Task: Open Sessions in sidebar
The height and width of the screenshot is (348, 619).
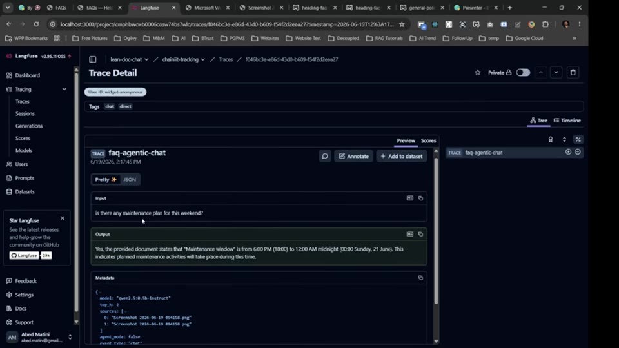Action: (25, 113)
